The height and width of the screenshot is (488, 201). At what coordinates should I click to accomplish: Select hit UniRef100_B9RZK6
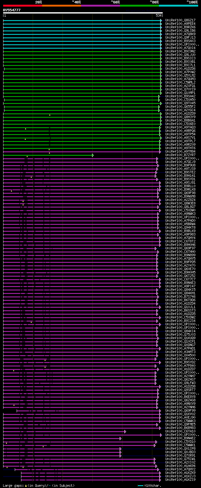(180, 27)
